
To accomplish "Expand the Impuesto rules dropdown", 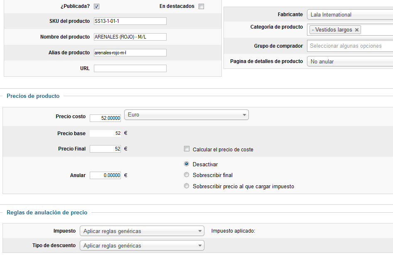I will 142,231.
